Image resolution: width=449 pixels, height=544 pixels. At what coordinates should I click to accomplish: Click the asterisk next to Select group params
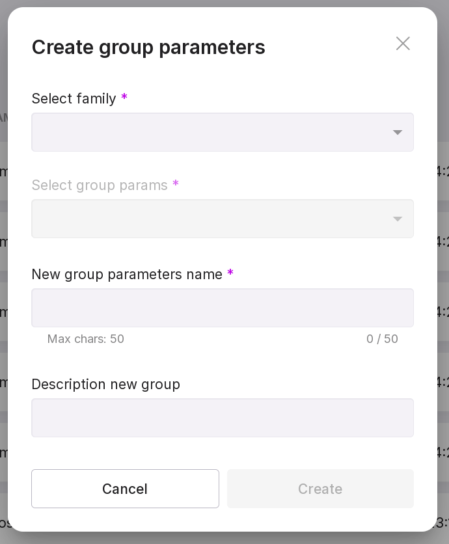click(x=176, y=184)
